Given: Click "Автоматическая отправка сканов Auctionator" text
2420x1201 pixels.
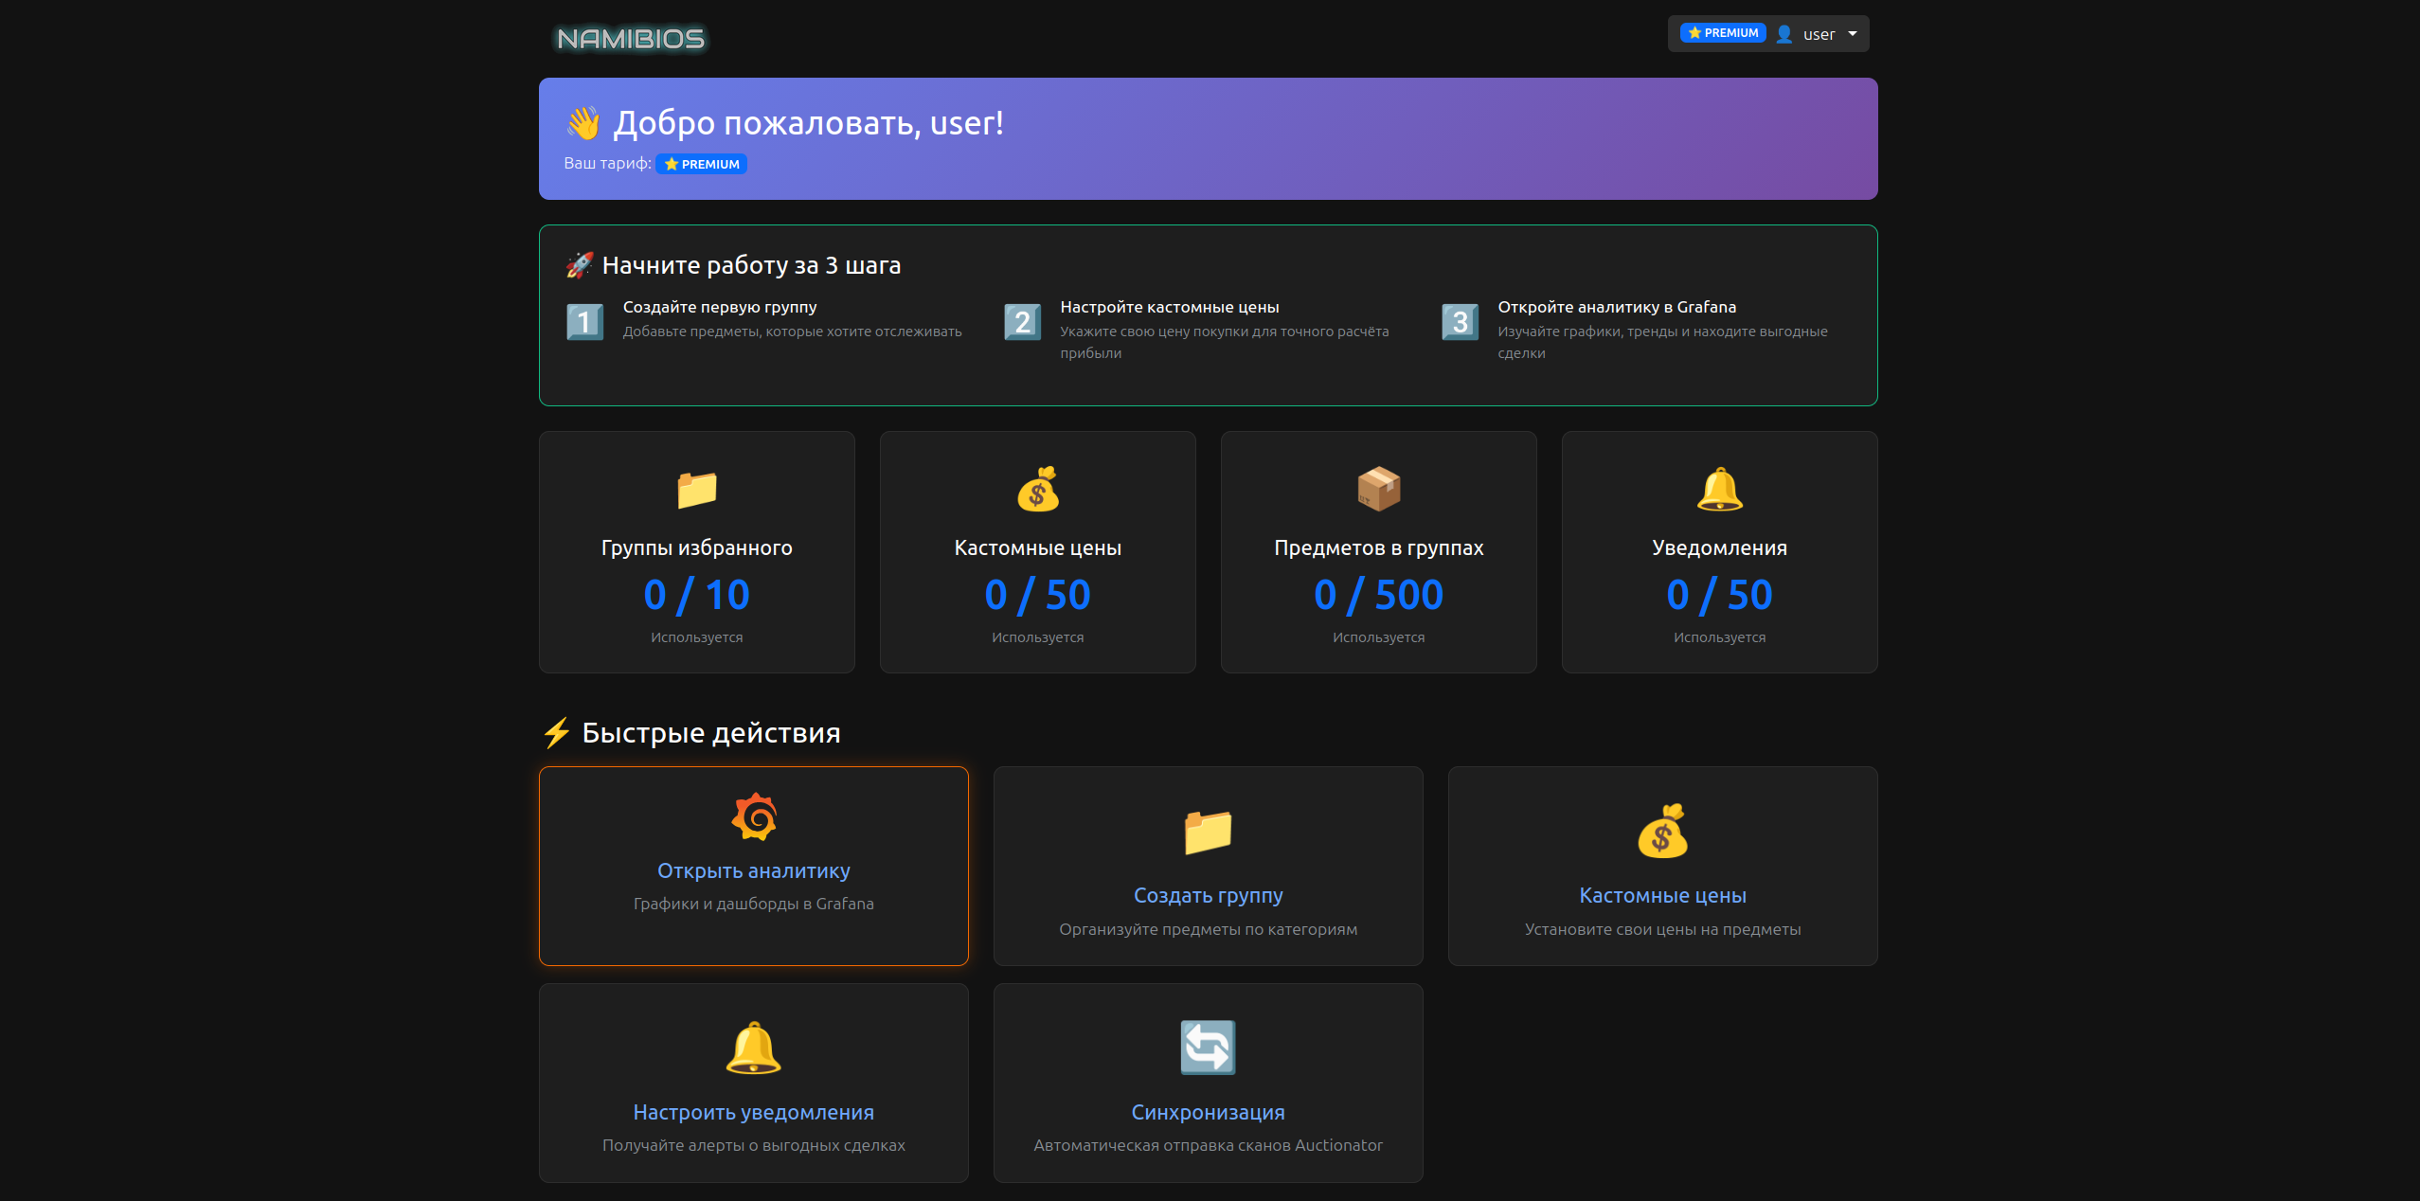Looking at the screenshot, I should (1209, 1145).
